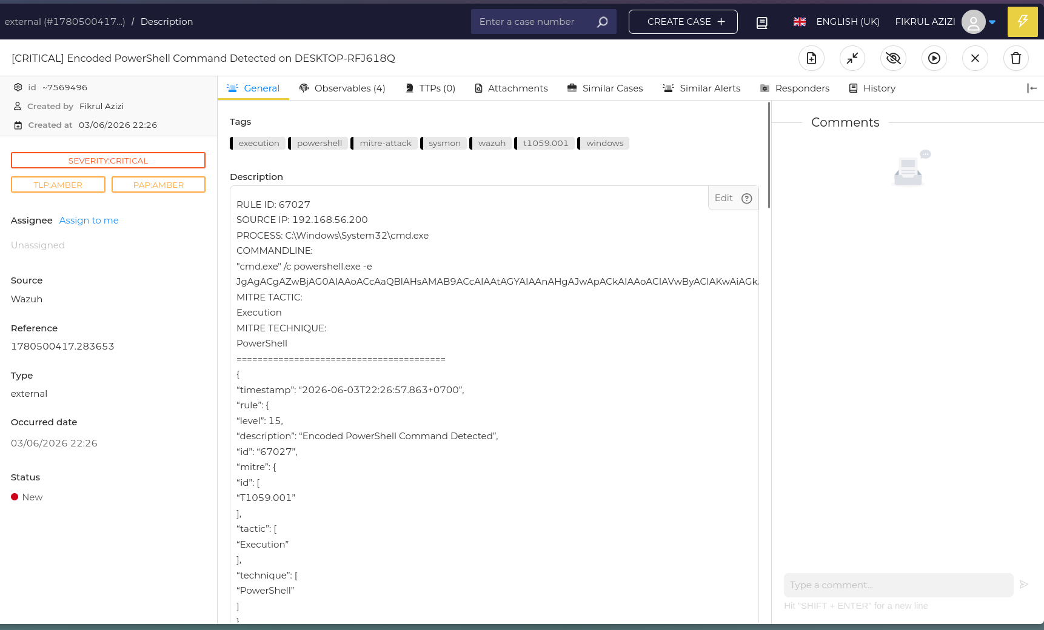This screenshot has height=630, width=1044.
Task: Click the Unassigned assignee field
Action: pyautogui.click(x=38, y=245)
